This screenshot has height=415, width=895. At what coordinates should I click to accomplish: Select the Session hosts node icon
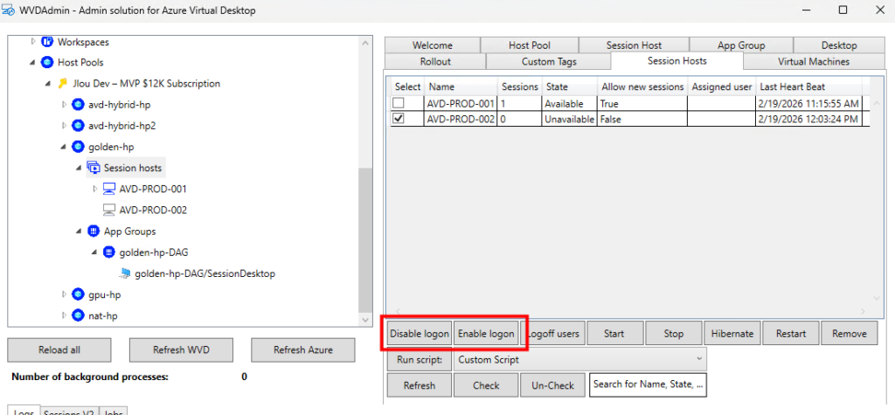tap(93, 168)
